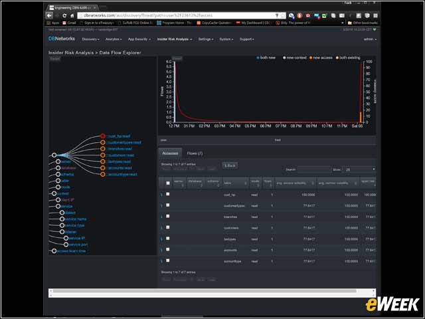Check the accounttype row checkbox

coord(168,261)
